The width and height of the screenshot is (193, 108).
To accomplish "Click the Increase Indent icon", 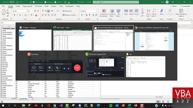I will pyautogui.click(x=55, y=15).
